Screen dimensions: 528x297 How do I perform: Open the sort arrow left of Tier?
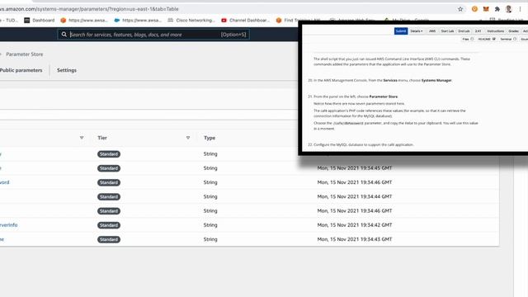click(82, 138)
